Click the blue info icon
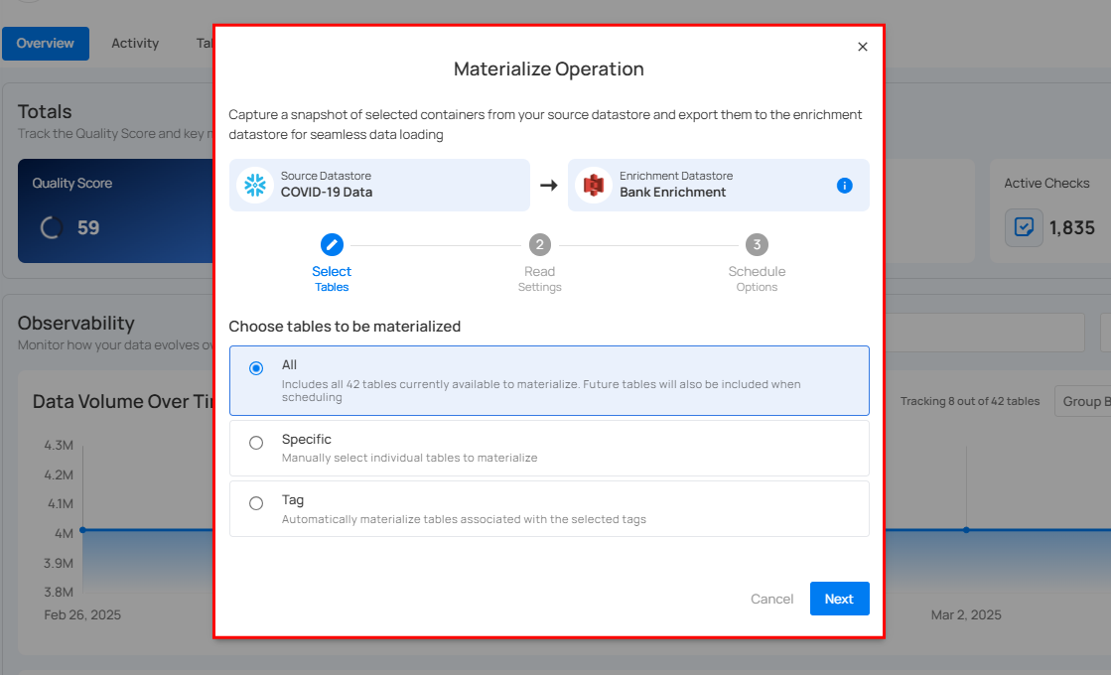The height and width of the screenshot is (675, 1111). (x=844, y=186)
